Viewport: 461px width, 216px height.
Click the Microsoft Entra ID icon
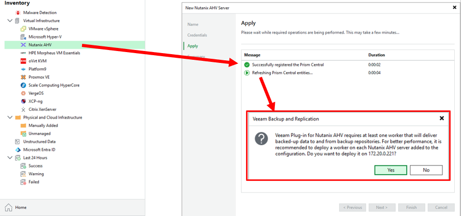pyautogui.click(x=18, y=149)
